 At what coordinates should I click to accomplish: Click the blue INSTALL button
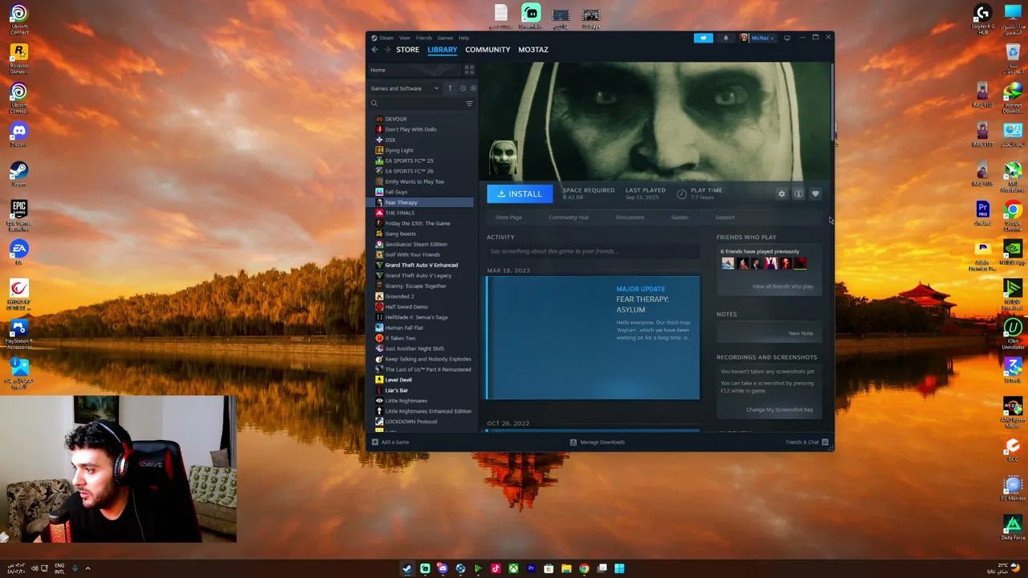(520, 193)
